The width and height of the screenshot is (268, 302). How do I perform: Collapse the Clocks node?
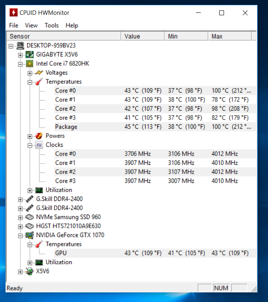pos(30,146)
